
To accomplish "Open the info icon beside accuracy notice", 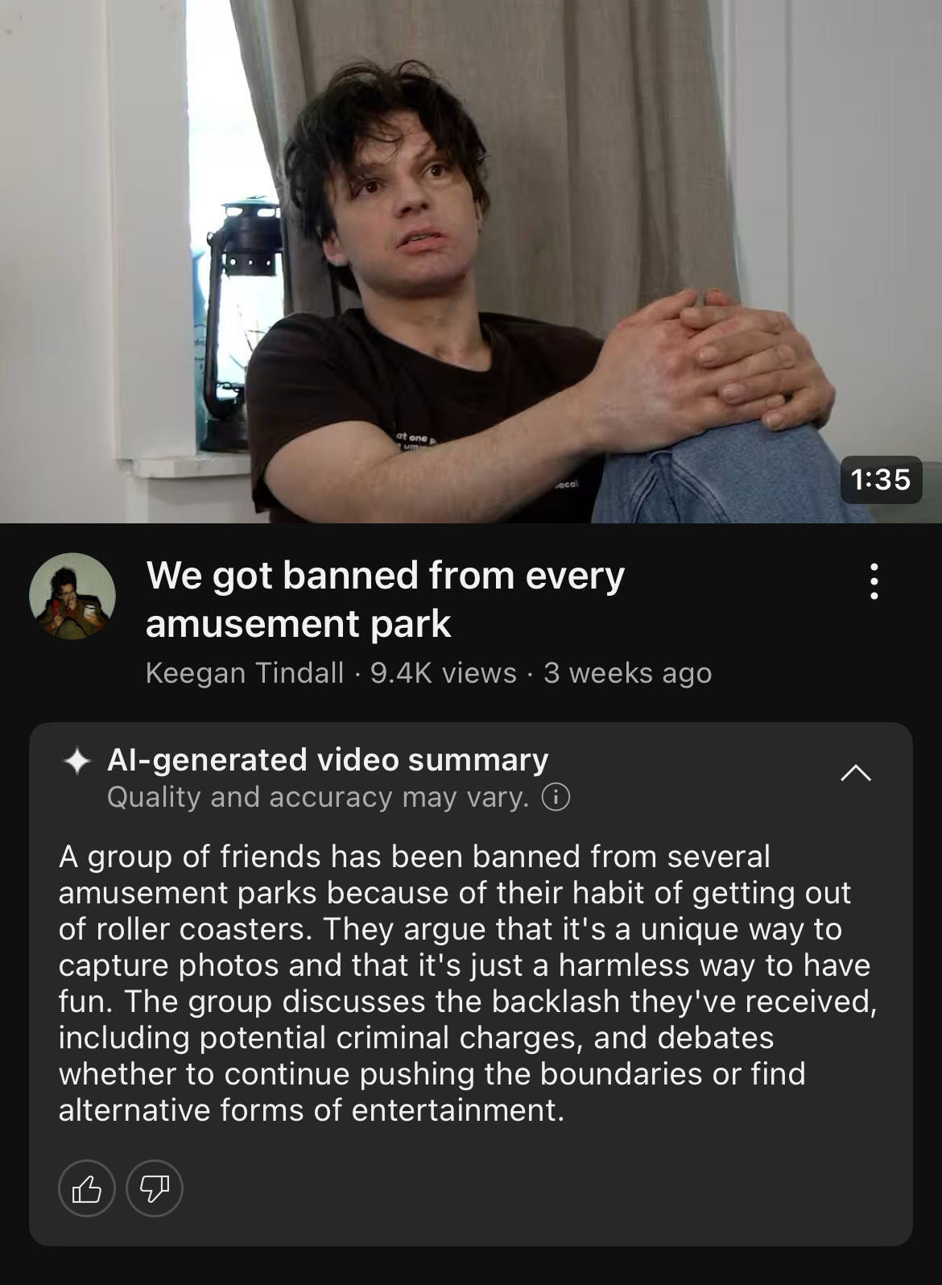I will click(x=556, y=797).
